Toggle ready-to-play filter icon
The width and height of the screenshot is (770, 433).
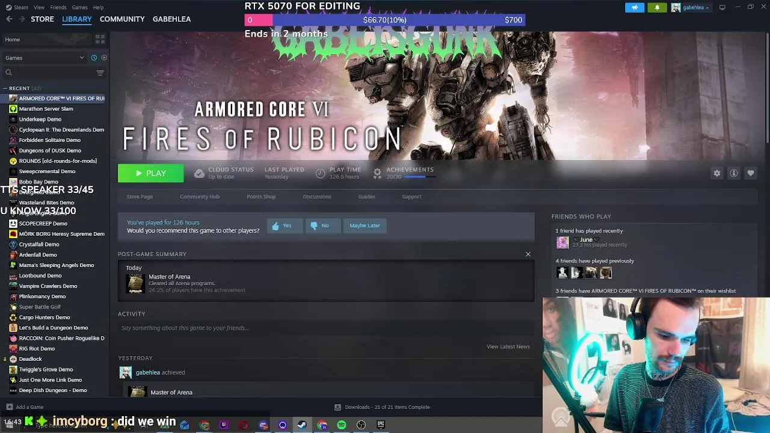tap(104, 58)
